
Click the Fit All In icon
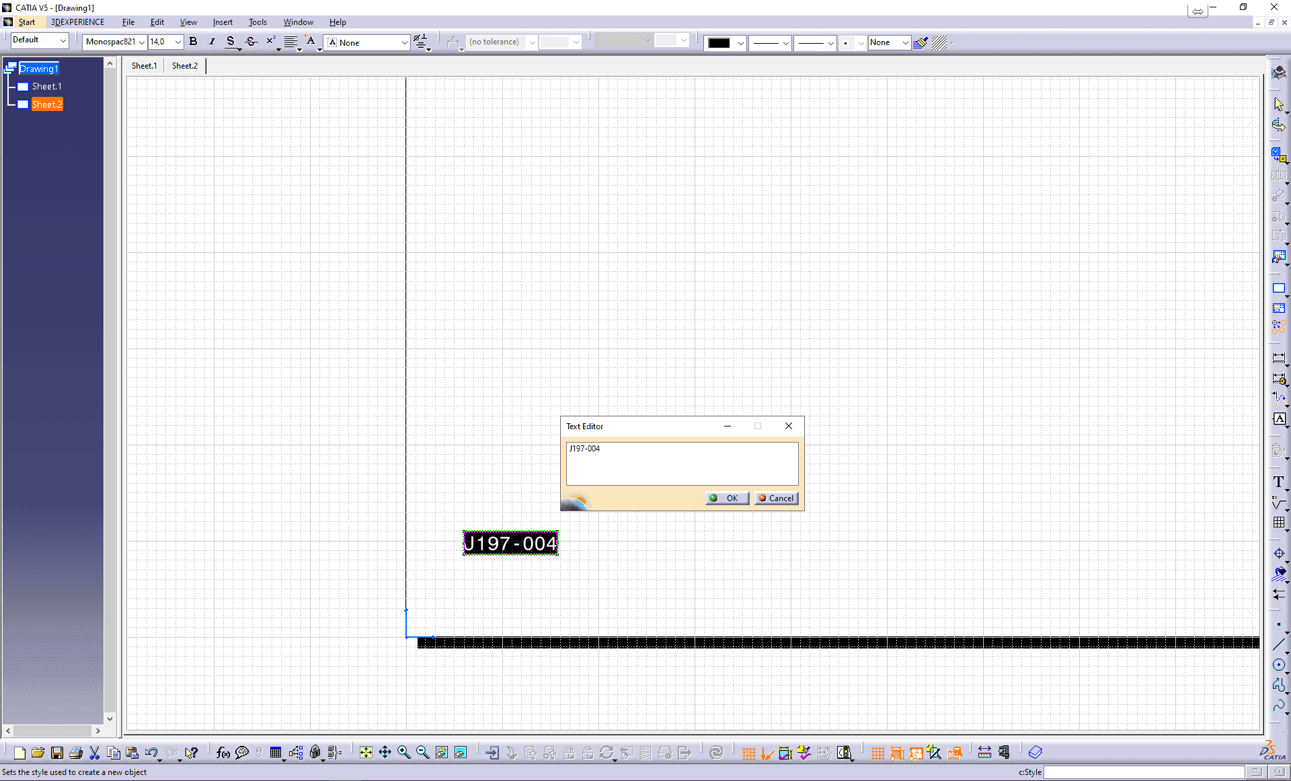point(366,753)
